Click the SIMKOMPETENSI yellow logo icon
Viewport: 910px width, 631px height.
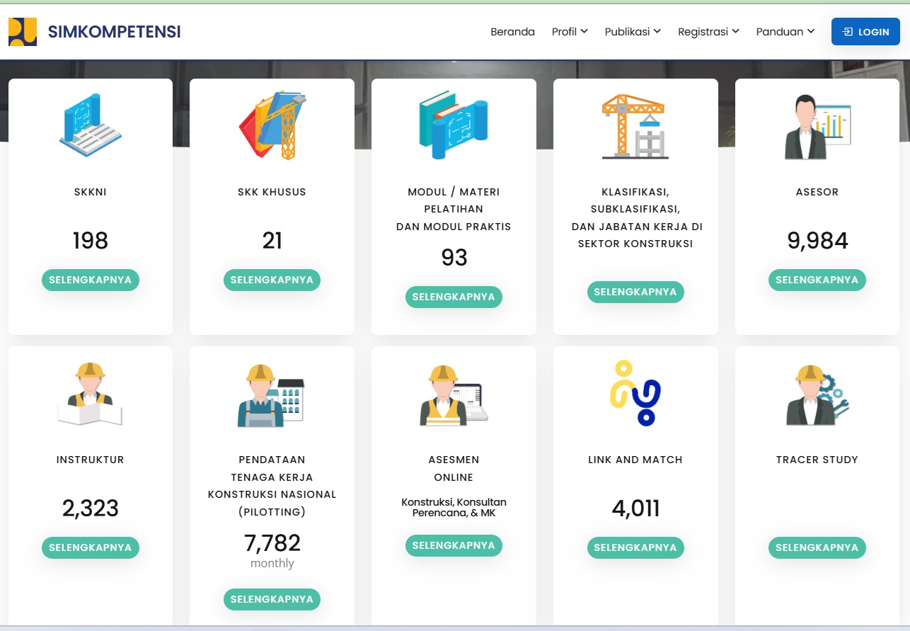[22, 32]
